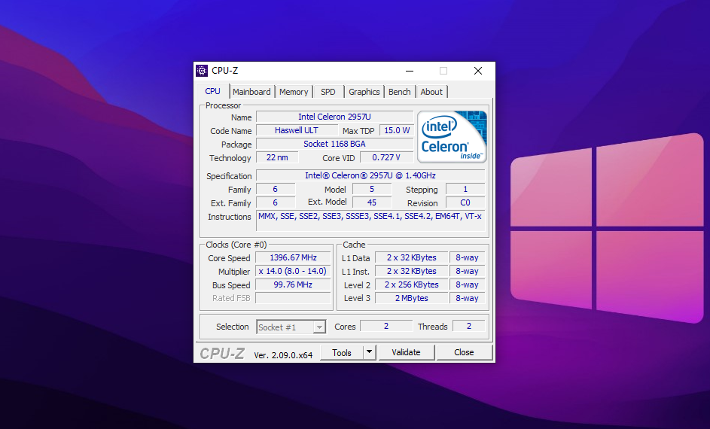The width and height of the screenshot is (710, 429).
Task: Click the L1 Data value 2 x 32 KBytes
Action: (412, 257)
